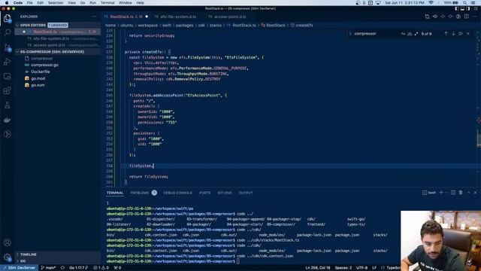Click the UTF-8 encoding status item
481x271 pixels.
(362, 268)
